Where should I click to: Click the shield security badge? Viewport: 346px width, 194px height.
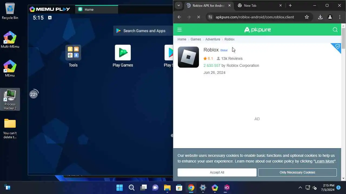pos(337,47)
